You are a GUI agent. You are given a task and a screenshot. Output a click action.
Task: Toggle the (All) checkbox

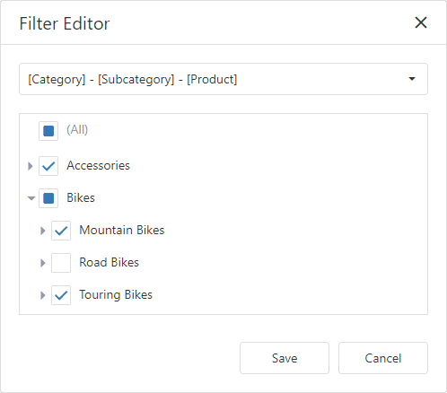48,131
